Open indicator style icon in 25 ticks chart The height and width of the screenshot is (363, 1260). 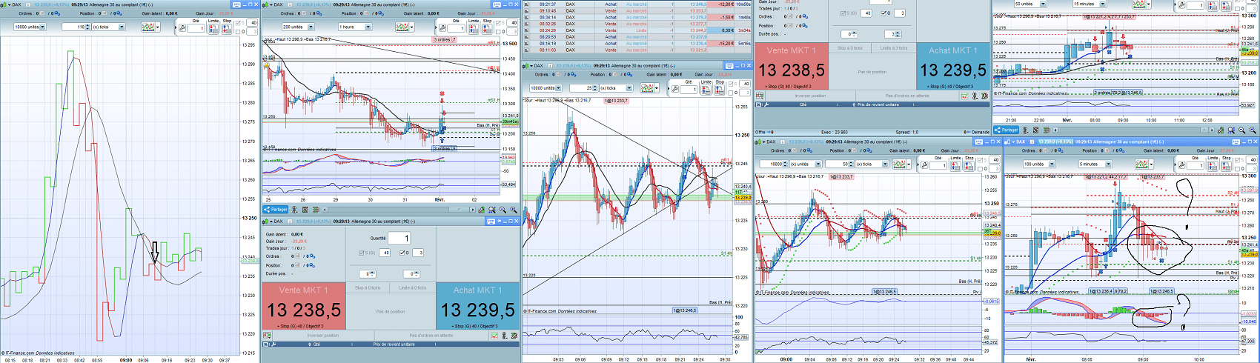point(647,87)
